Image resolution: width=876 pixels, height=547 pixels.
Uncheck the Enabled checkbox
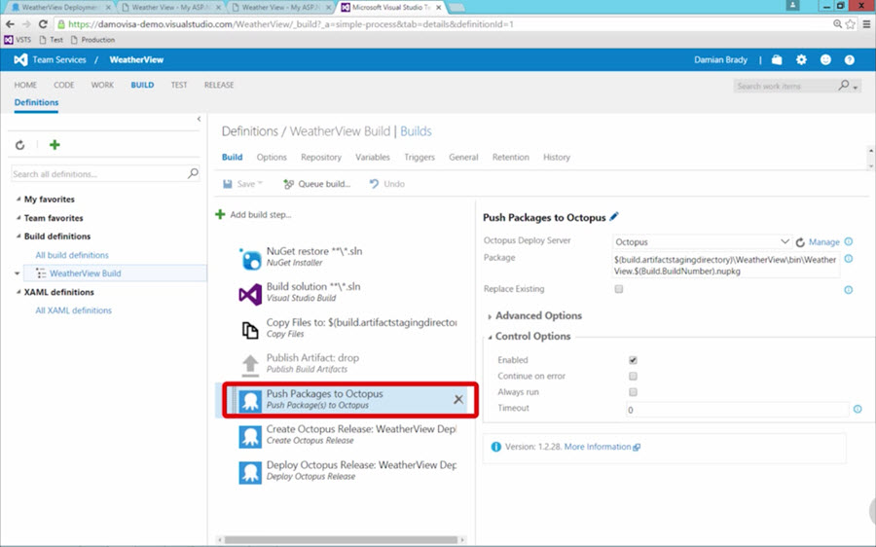pos(633,360)
